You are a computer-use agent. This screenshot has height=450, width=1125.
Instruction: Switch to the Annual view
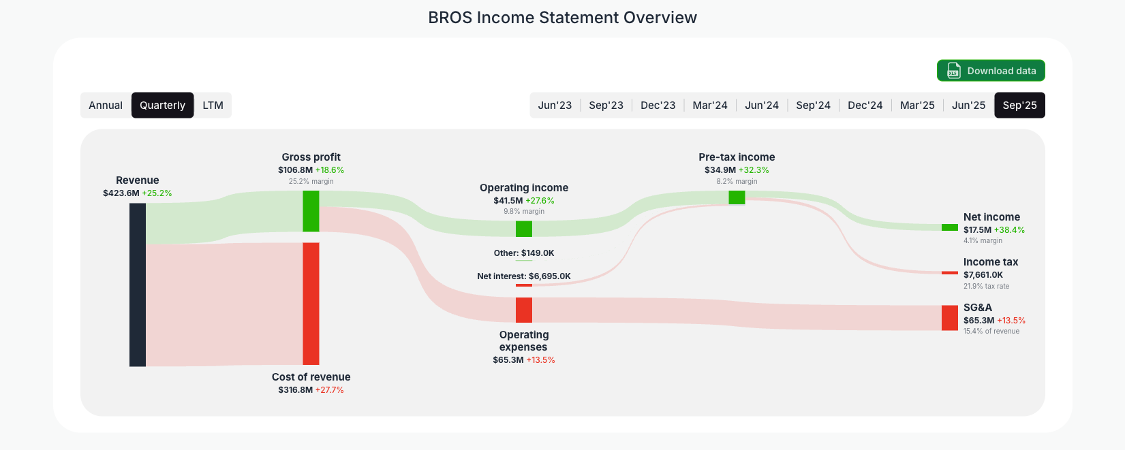[106, 105]
